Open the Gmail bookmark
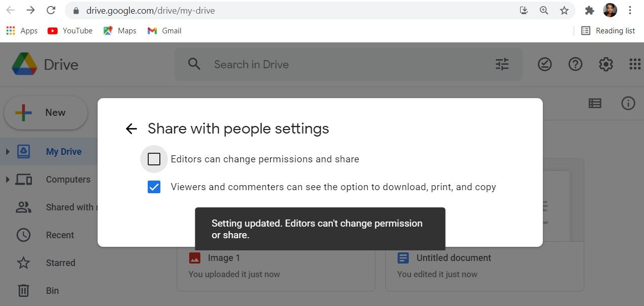The width and height of the screenshot is (644, 306). tap(164, 30)
